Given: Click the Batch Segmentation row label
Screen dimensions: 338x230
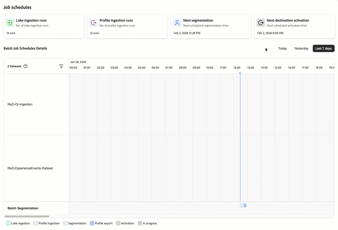Looking at the screenshot, I should point(23,208).
